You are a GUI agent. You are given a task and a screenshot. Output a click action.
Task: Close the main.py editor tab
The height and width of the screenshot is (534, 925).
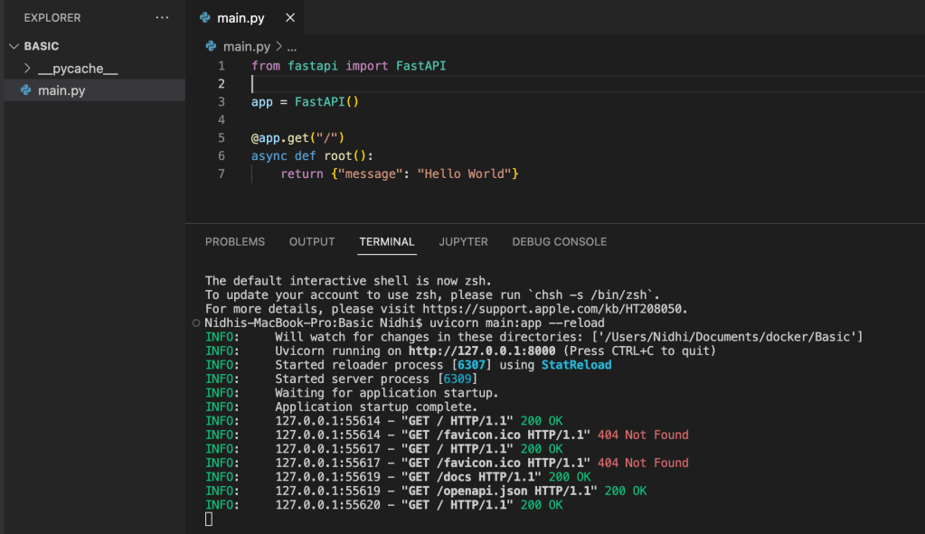tap(289, 18)
